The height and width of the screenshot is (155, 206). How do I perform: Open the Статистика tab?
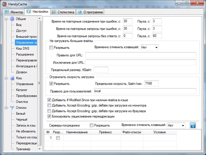coord(63,12)
